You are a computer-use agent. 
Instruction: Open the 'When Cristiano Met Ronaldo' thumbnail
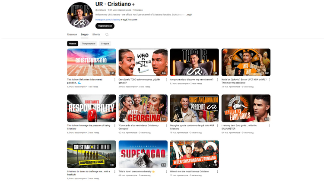click(x=194, y=154)
